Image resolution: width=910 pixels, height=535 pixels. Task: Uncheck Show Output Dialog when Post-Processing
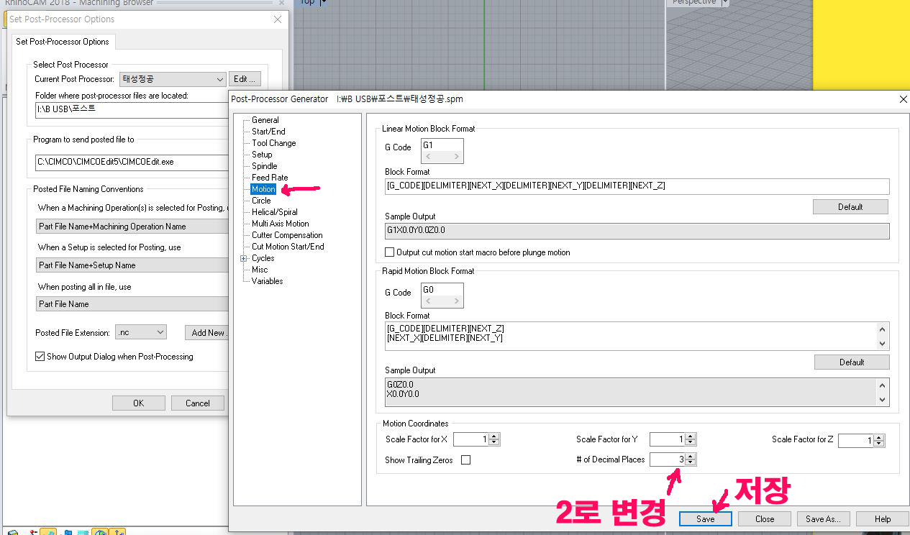[x=40, y=356]
